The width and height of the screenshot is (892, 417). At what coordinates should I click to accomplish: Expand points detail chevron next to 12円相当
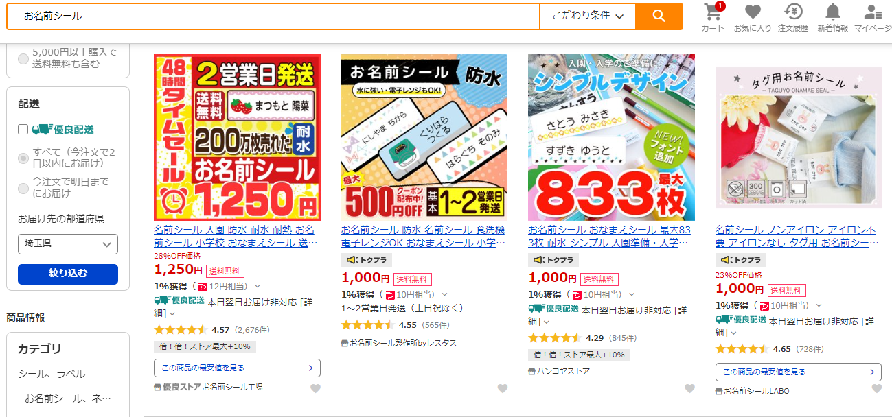[x=258, y=286]
